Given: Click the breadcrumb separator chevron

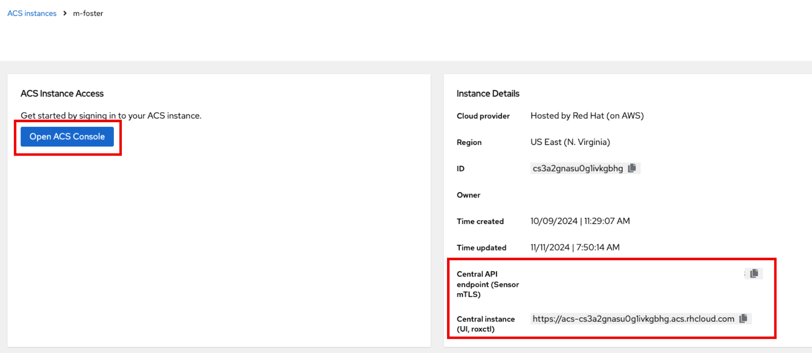Looking at the screenshot, I should pyautogui.click(x=65, y=13).
